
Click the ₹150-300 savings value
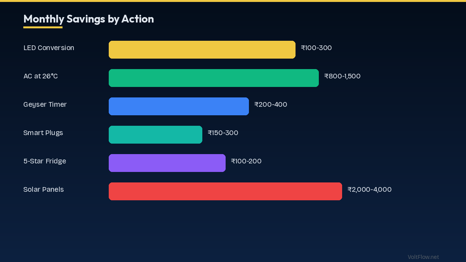tap(223, 133)
